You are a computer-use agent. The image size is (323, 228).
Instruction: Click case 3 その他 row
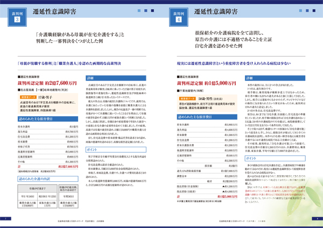coord(48,162)
